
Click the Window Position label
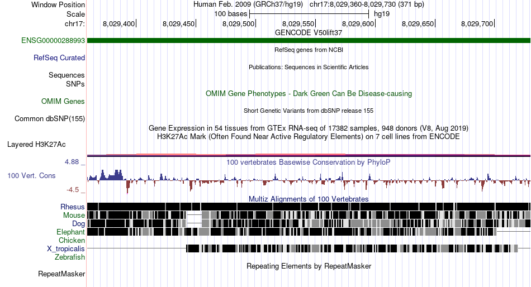point(58,4)
